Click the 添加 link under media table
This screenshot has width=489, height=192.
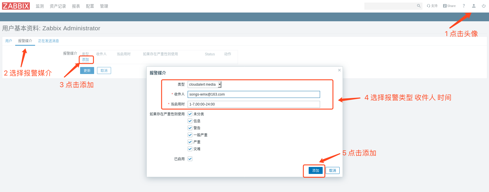tap(85, 60)
